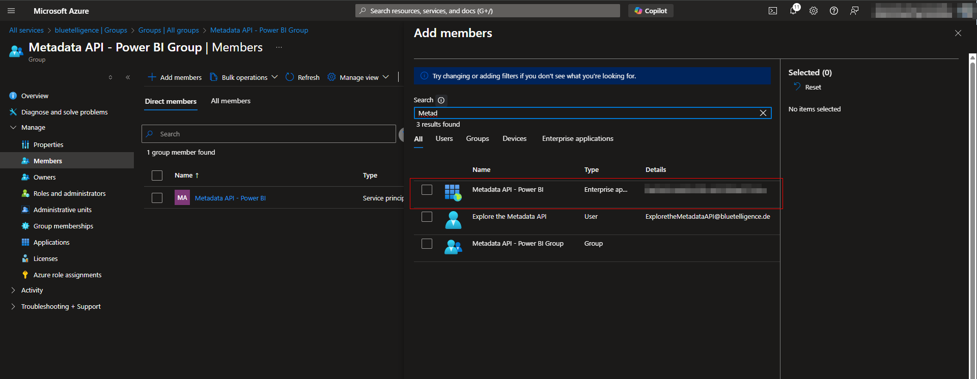Click the help question mark icon
The height and width of the screenshot is (379, 977).
(x=834, y=11)
